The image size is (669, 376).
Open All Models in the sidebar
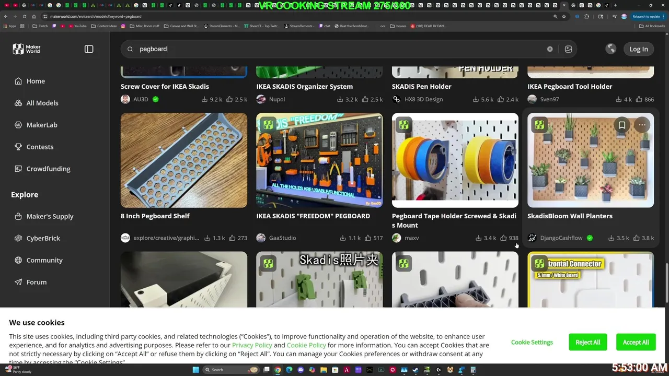pyautogui.click(x=42, y=103)
